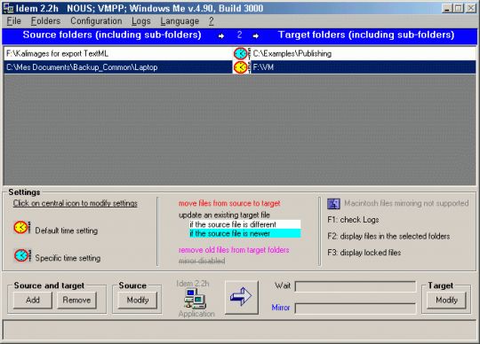Select target folder C:\Examples\Publishing
Viewport: 480px width, 344px height.
tap(364, 54)
